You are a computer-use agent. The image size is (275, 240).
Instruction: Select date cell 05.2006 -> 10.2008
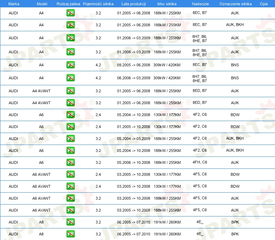[134, 162]
